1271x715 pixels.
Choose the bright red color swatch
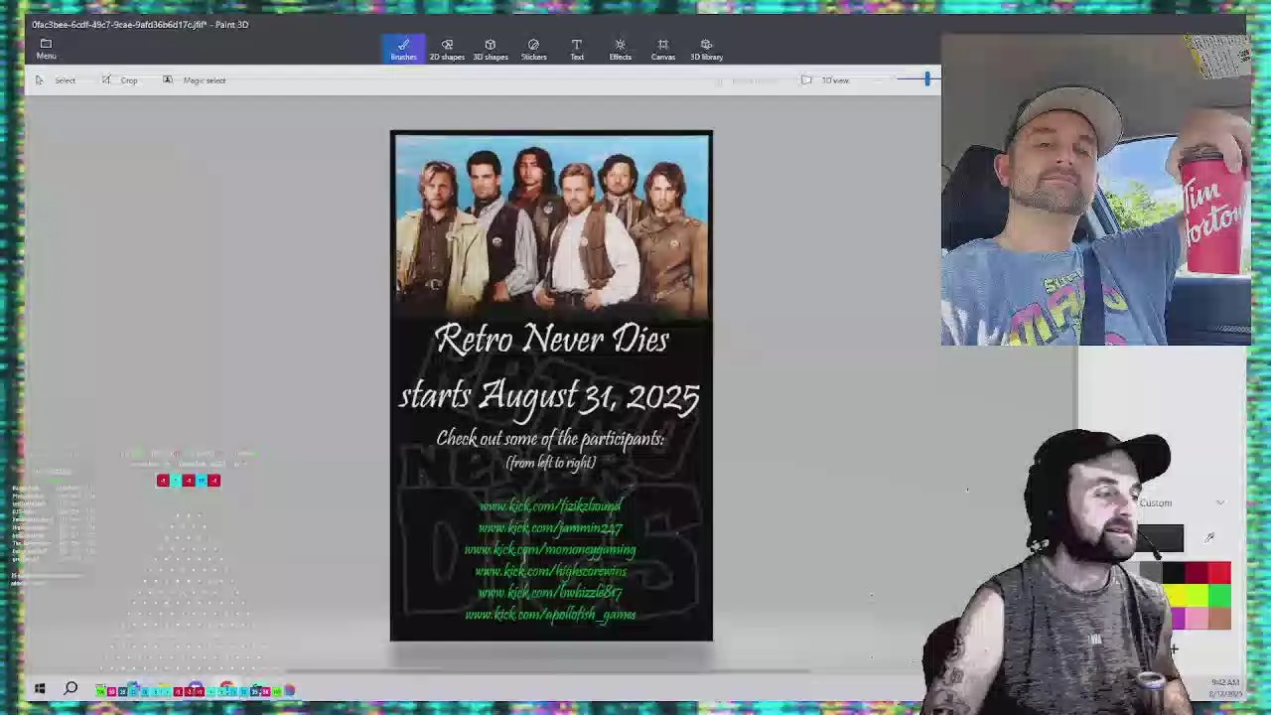1219,573
